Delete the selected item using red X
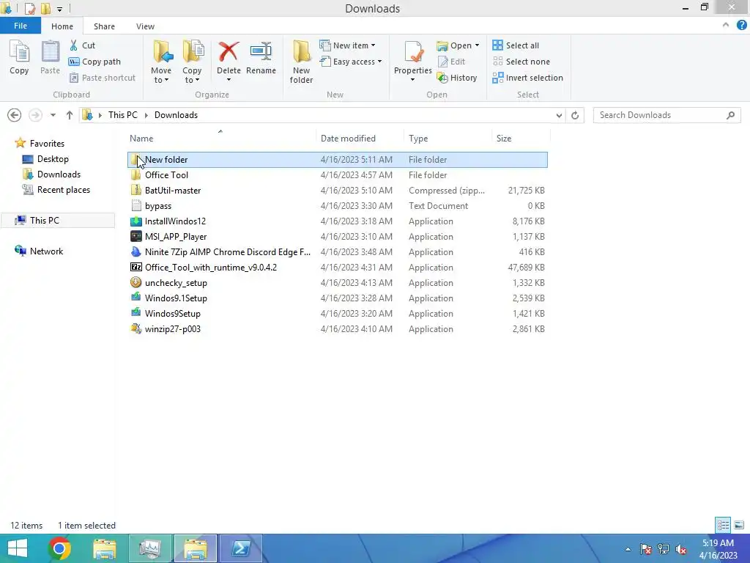 click(x=229, y=62)
